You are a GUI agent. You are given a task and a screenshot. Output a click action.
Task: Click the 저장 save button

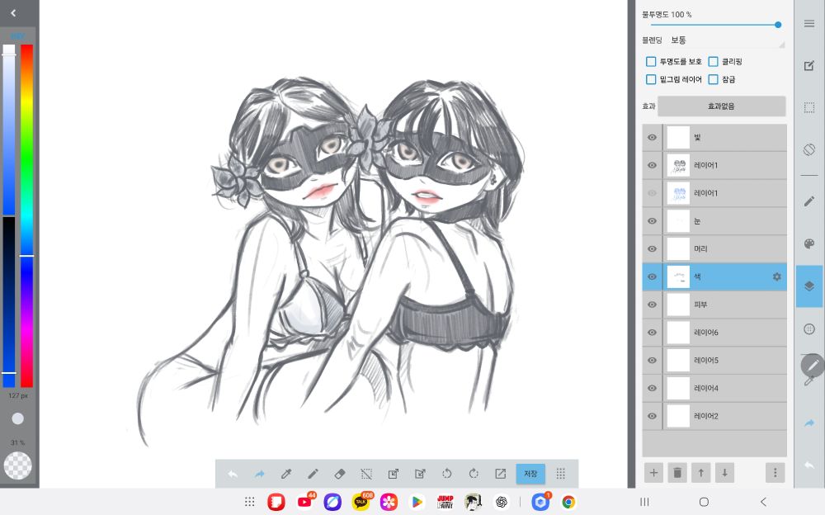pyautogui.click(x=530, y=474)
